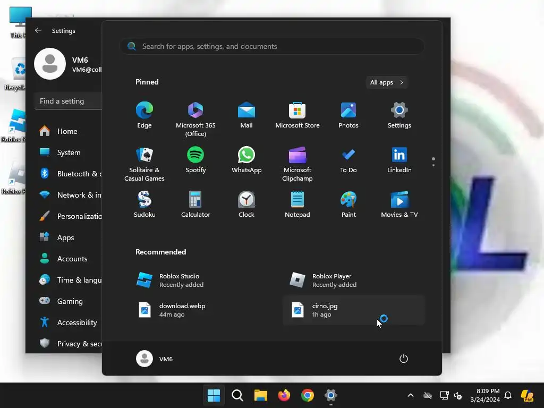Open Accounts settings

[x=69, y=259]
